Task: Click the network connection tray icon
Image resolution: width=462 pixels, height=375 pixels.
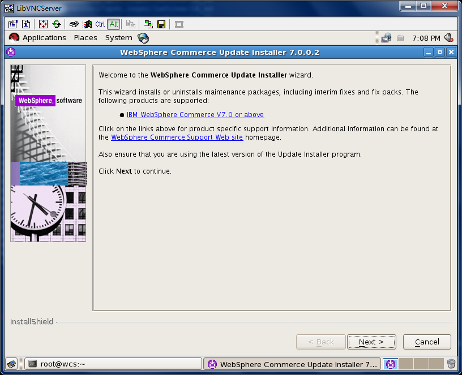Action: pos(386,38)
